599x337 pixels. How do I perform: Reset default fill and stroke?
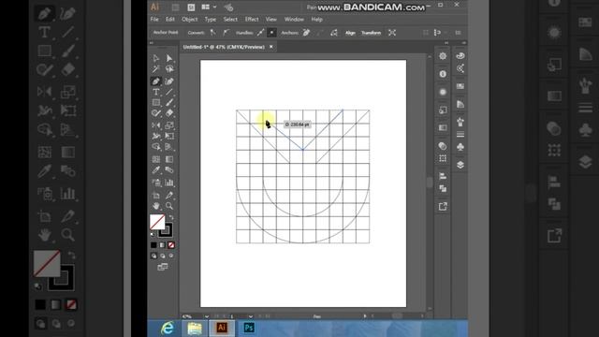point(153,234)
